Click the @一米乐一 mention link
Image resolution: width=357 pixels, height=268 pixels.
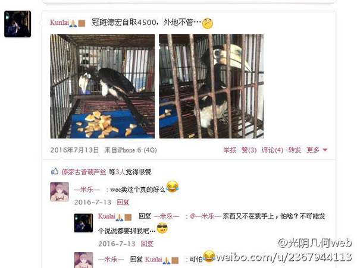pyautogui.click(x=205, y=216)
